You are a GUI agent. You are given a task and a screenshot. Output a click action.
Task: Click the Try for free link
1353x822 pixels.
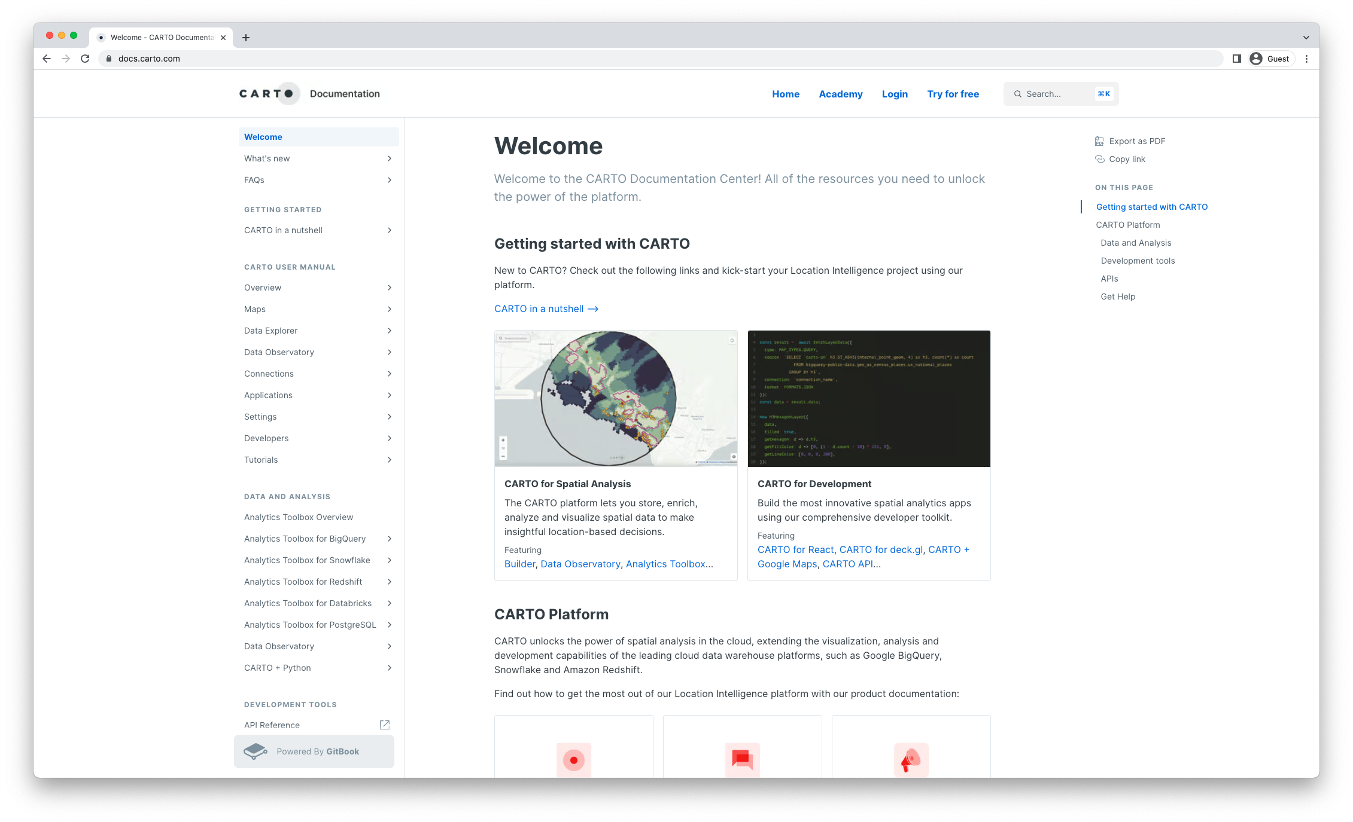point(953,94)
